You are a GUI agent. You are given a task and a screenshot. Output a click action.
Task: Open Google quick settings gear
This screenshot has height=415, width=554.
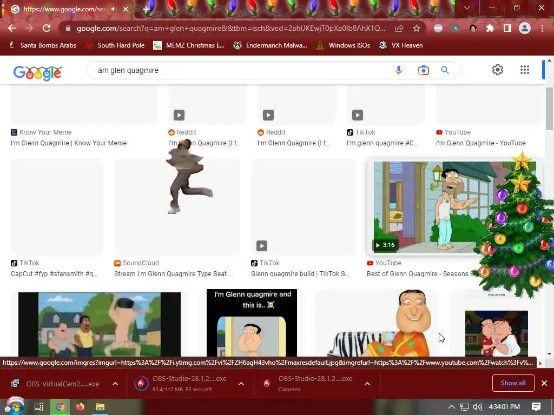498,70
